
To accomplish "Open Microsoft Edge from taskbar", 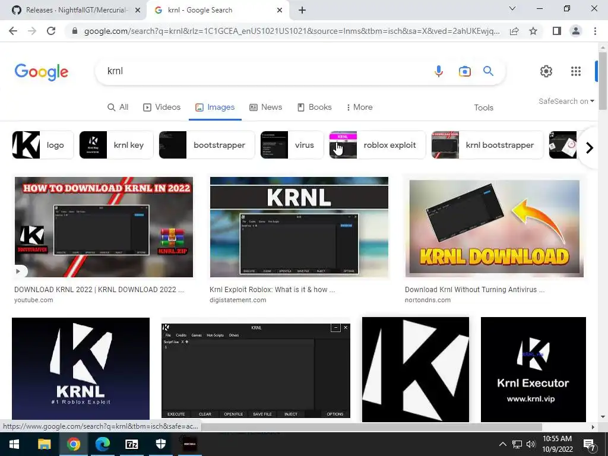I will tap(102, 444).
